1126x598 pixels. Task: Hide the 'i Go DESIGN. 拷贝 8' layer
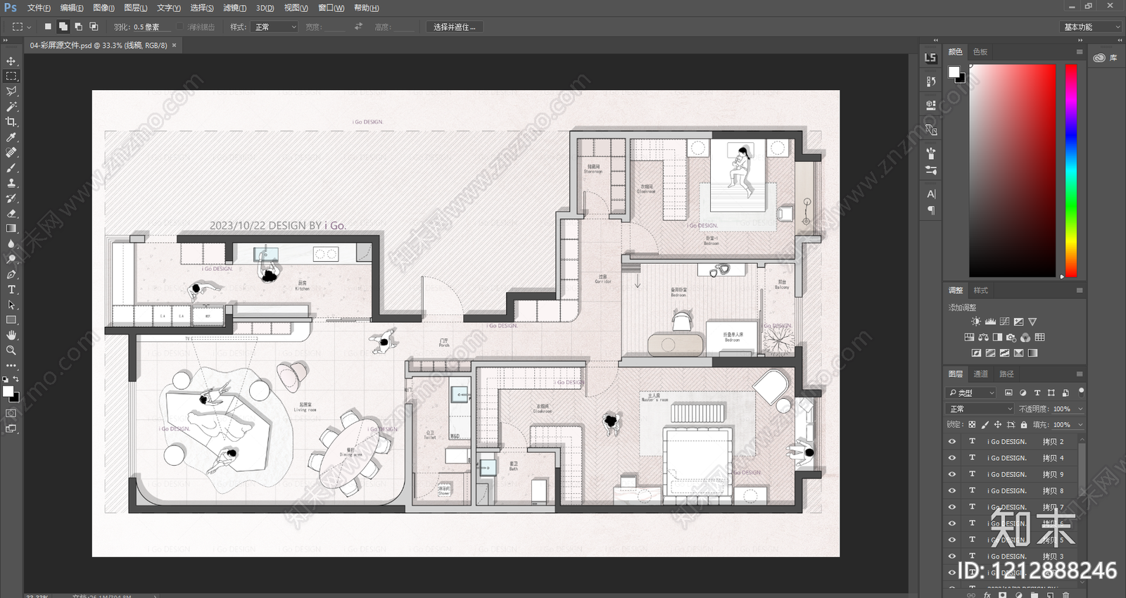952,490
